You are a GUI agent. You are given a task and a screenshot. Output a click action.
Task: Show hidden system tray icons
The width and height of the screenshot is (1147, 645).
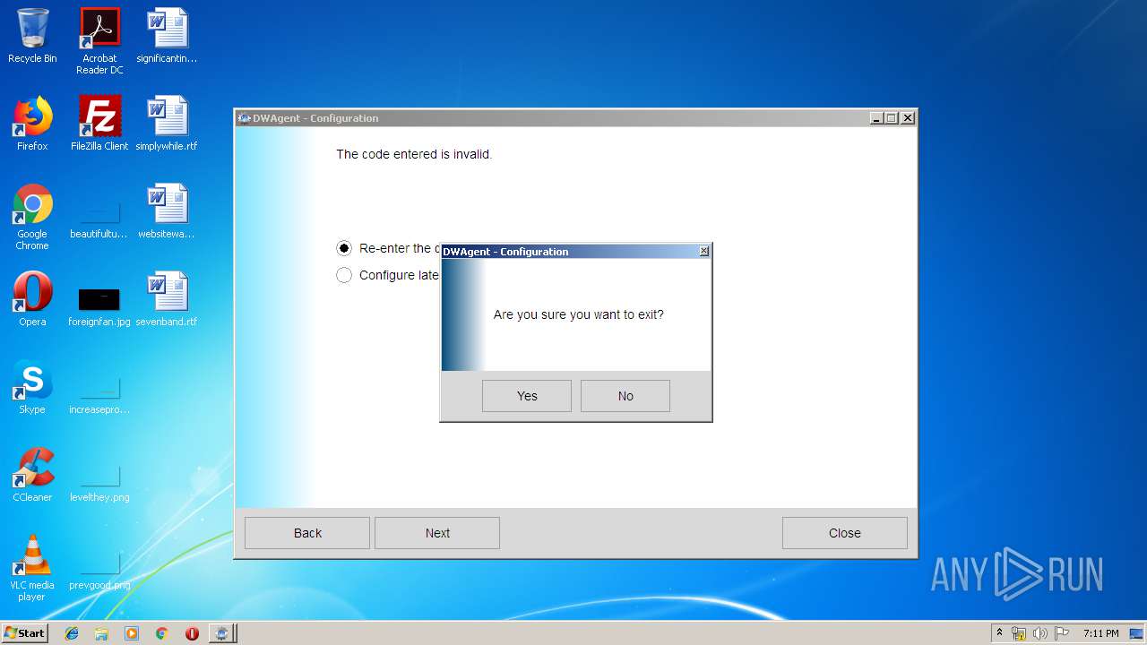999,632
